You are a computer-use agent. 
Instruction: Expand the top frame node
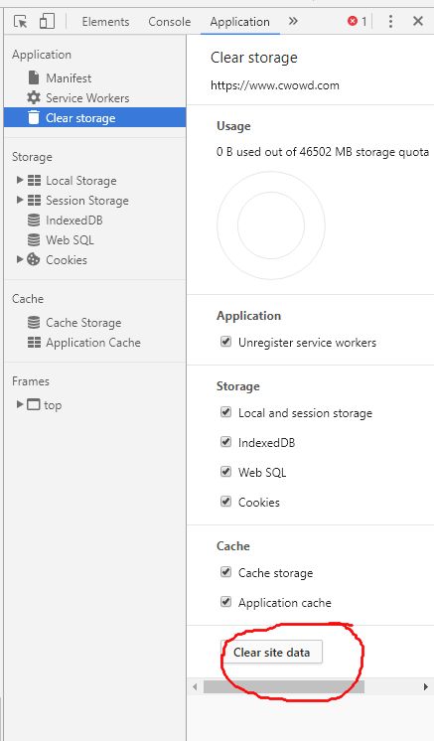pyautogui.click(x=19, y=404)
